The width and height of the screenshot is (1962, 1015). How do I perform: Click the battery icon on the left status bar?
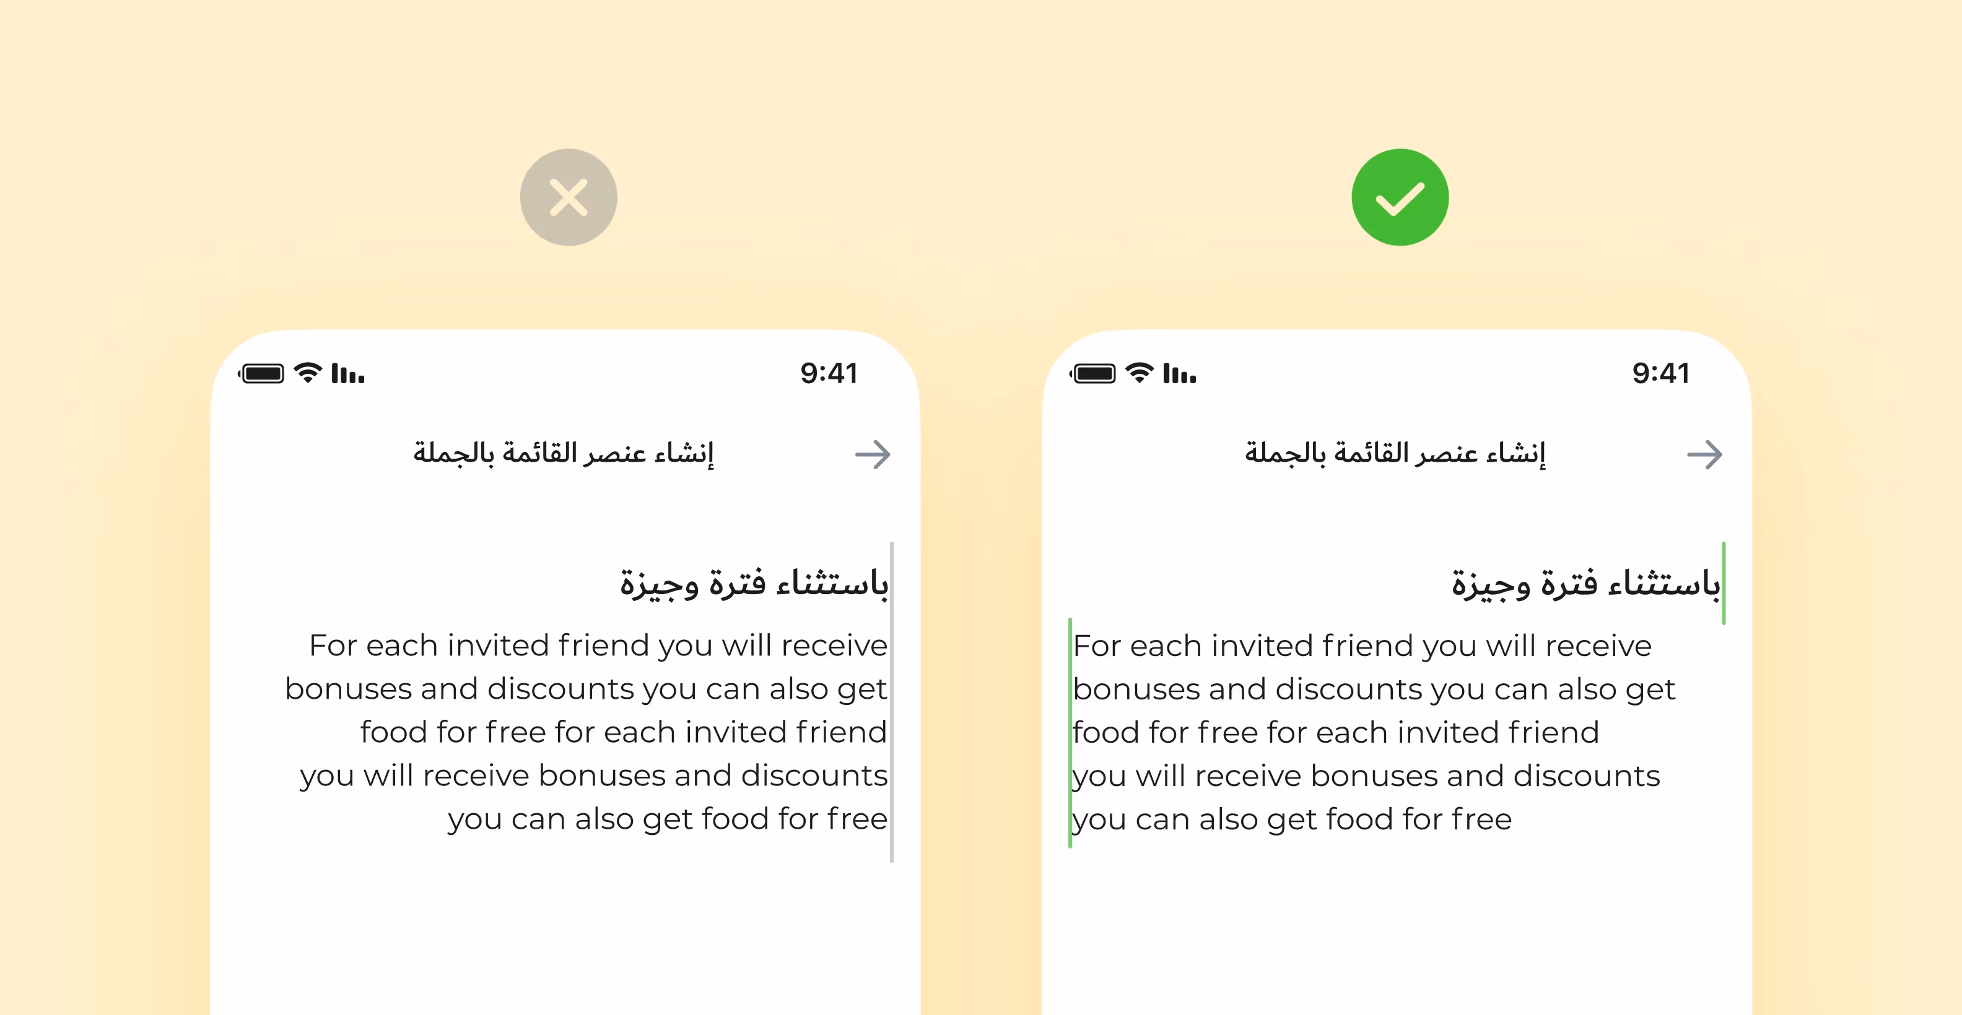pos(263,373)
